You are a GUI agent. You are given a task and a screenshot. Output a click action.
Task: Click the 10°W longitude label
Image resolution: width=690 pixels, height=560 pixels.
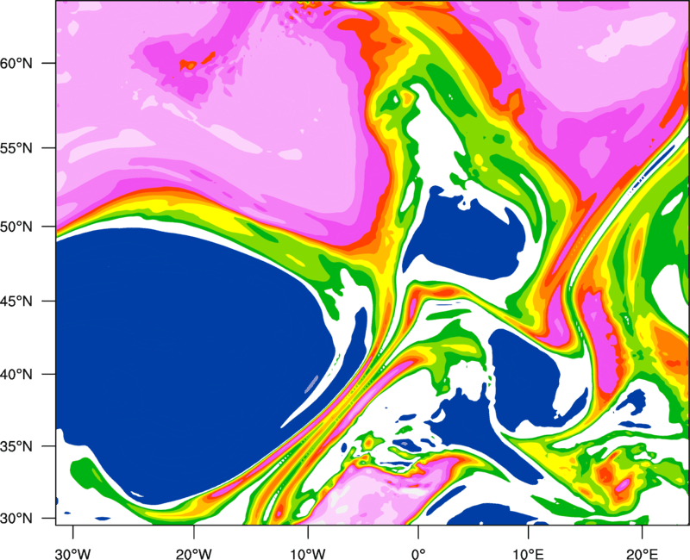[x=307, y=554]
